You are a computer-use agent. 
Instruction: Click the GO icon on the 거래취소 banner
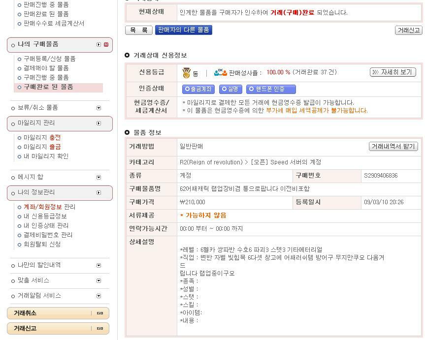pyautogui.click(x=99, y=313)
